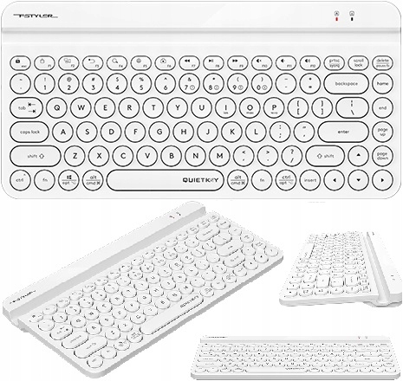Click the rewind F7 media key
Viewport: 403px width, 381px height.
[189, 63]
